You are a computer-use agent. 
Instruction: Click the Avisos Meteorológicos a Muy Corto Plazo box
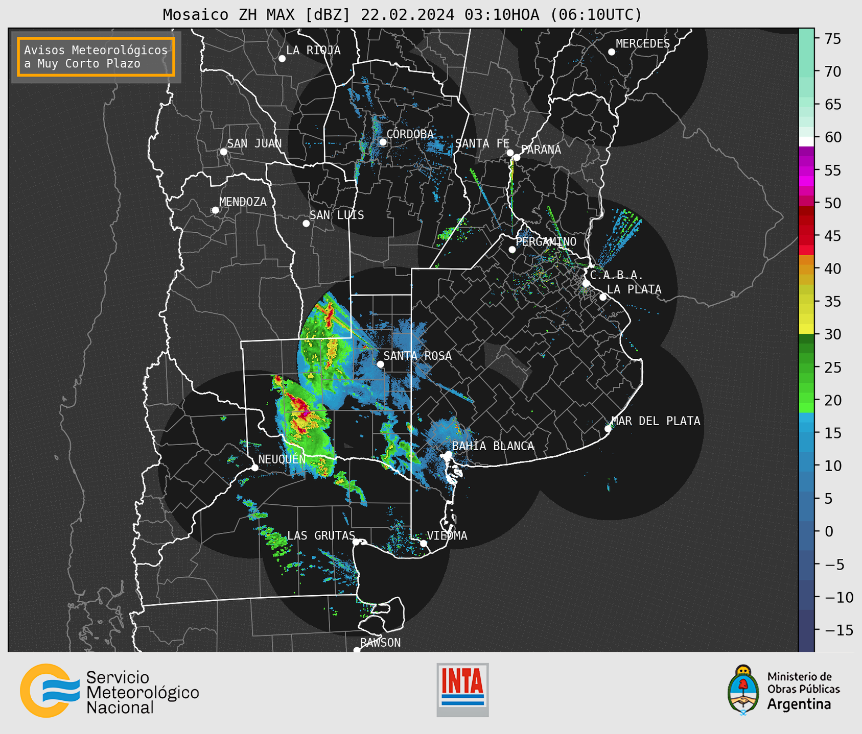coord(96,57)
